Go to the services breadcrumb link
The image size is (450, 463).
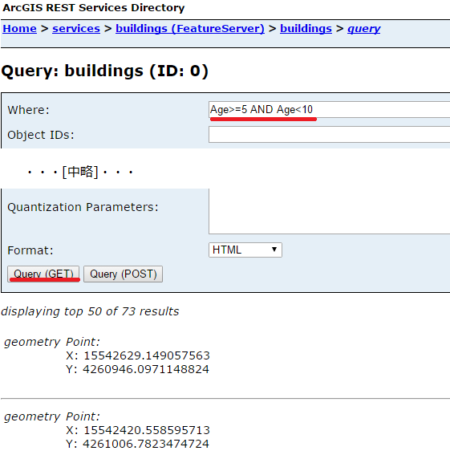(x=76, y=29)
